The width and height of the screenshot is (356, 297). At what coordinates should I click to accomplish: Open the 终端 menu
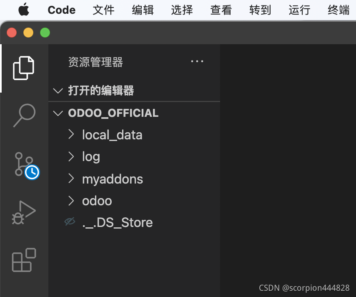click(x=338, y=10)
